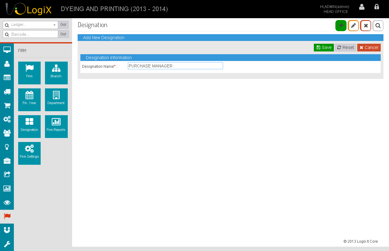Reset the designation form
The image size is (389, 251).
[x=346, y=47]
